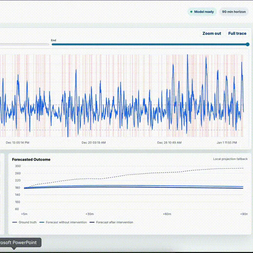Click the 180 y-axis value
253x253 pixels.
(18, 188)
